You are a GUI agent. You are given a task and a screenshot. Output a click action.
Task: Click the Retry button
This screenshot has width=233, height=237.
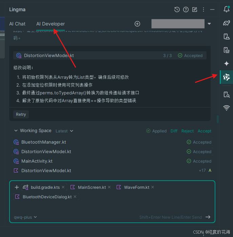tap(21, 114)
